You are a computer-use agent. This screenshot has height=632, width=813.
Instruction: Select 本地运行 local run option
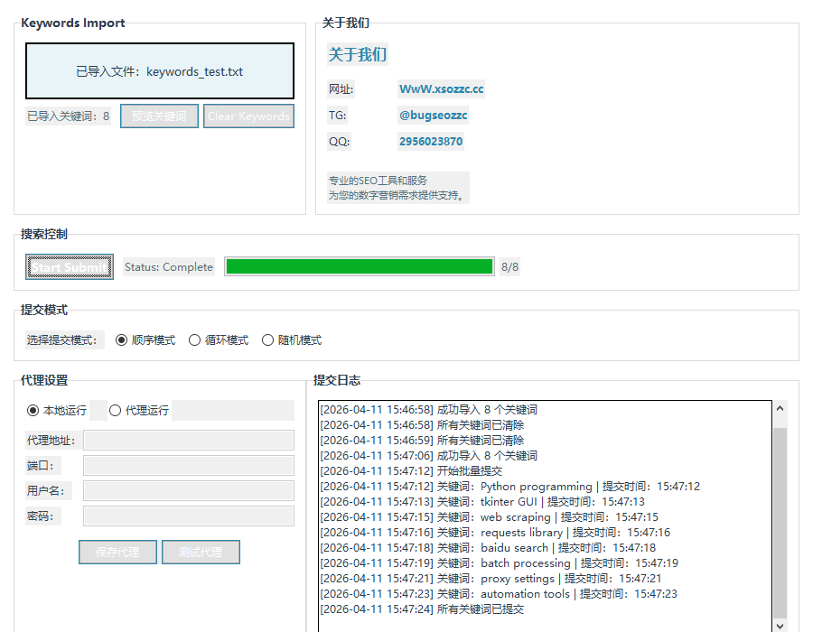pyautogui.click(x=33, y=411)
